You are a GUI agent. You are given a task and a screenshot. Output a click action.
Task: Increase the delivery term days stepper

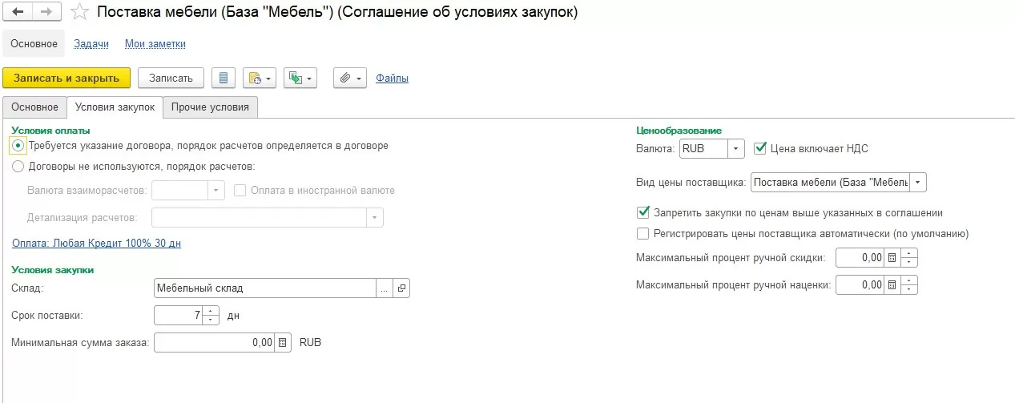(211, 311)
